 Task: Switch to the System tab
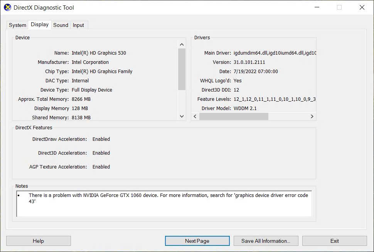coord(17,25)
